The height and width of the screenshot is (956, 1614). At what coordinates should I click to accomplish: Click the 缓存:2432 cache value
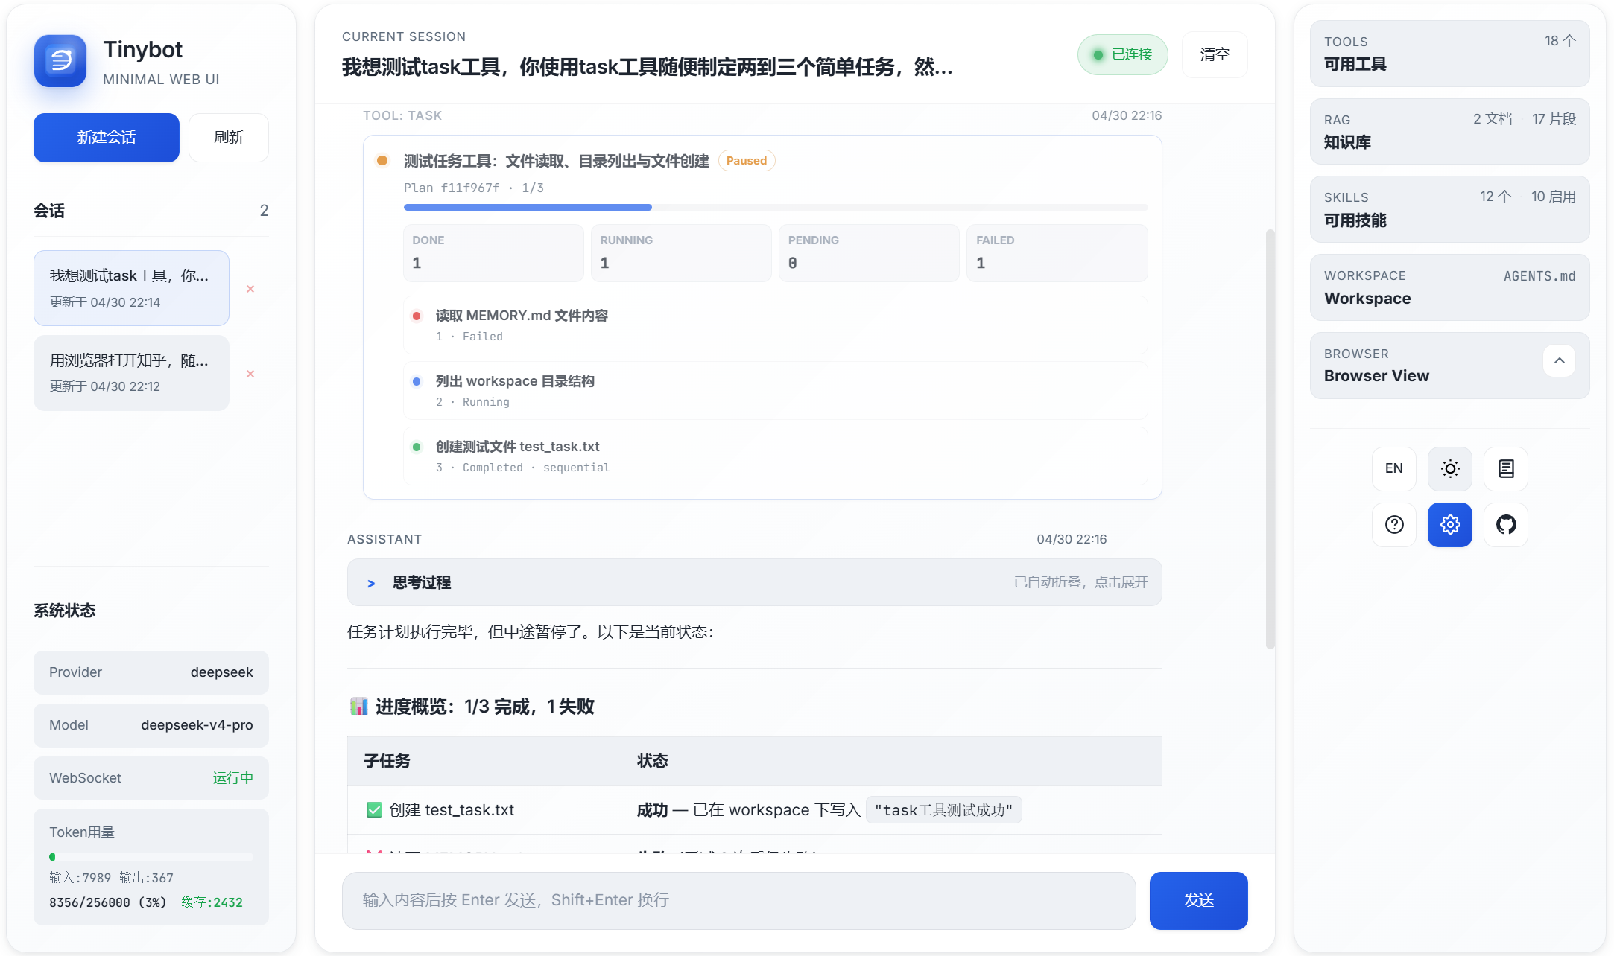pyautogui.click(x=212, y=902)
